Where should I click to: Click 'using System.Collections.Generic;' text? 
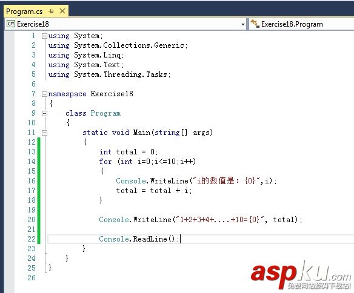tap(118, 45)
